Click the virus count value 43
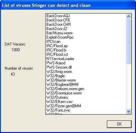Viewport: 136px width, 133px height. coord(13,74)
